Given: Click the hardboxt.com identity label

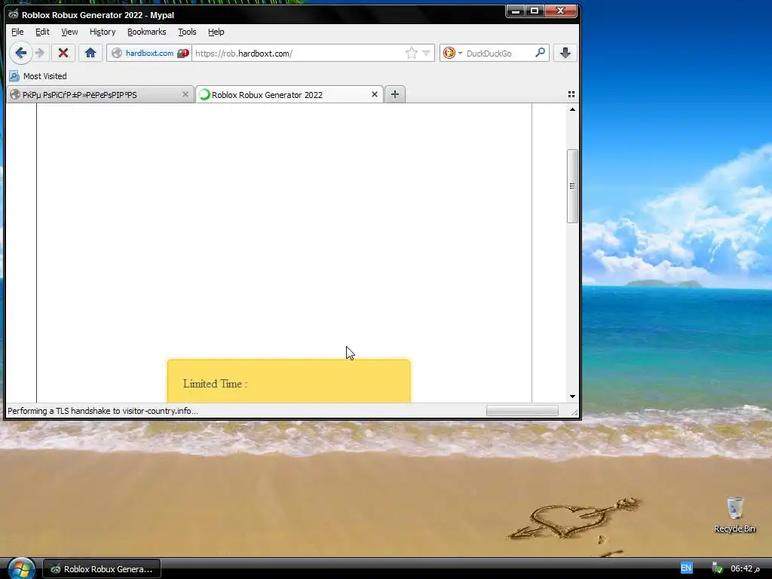Looking at the screenshot, I should coord(149,54).
